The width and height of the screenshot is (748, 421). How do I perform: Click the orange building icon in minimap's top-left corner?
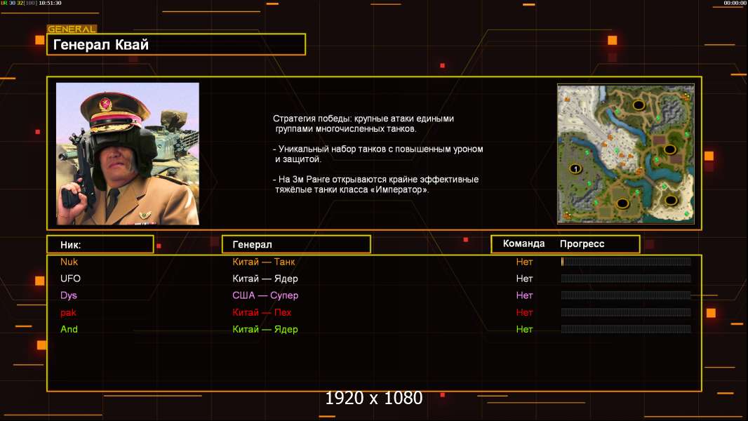pos(568,100)
